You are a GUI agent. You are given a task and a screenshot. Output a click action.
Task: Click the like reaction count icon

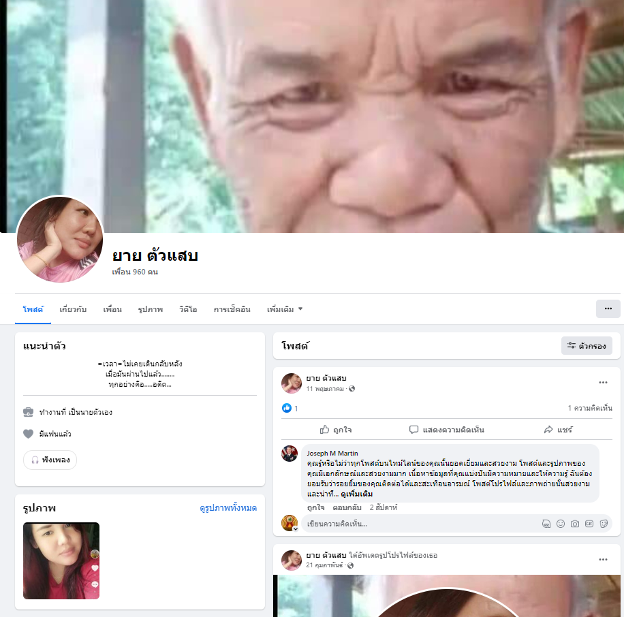pos(287,408)
